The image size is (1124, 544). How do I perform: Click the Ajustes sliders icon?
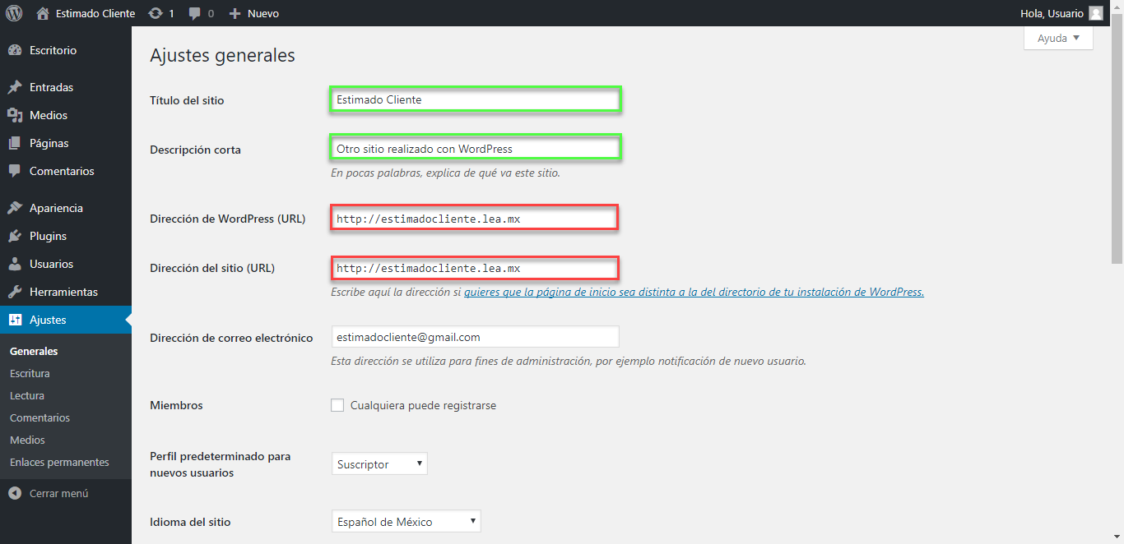(x=15, y=320)
